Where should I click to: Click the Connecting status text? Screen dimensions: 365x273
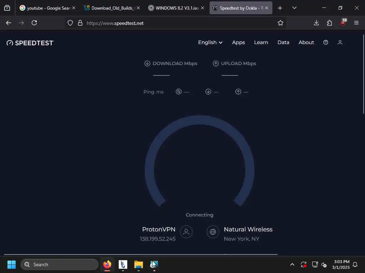pos(200,215)
